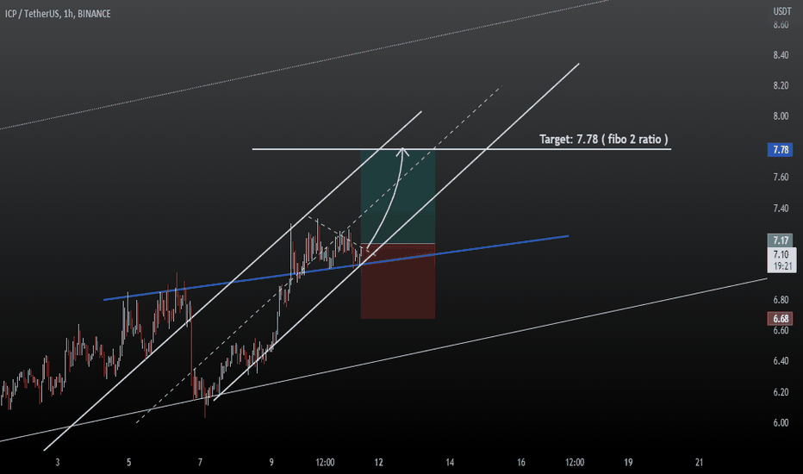The image size is (803, 474).
Task: Click date label 5 on time axis
Action: [x=128, y=462]
